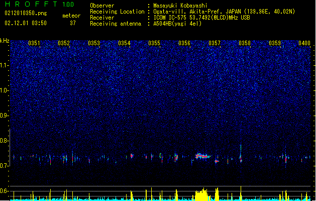Image resolution: width=316 pixels, height=201 pixels.
Task: Click the 0400 time marker
Action: coord(304,43)
